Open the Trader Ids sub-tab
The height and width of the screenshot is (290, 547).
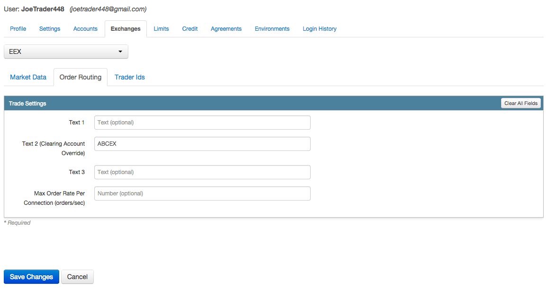(129, 78)
